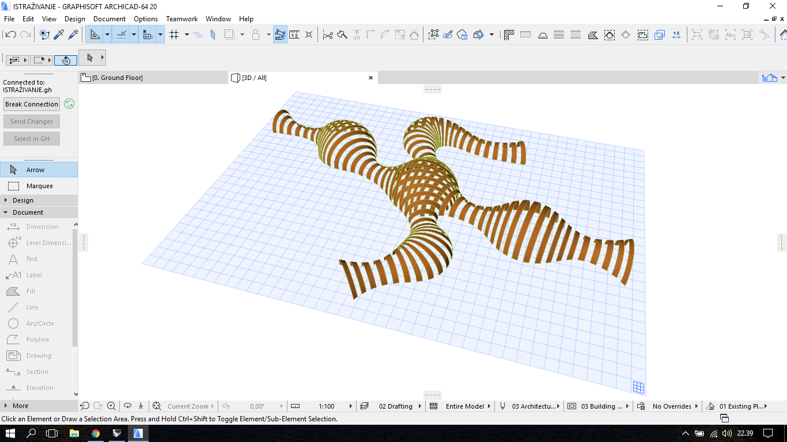Click the Wall tool hatch corner icon
The width and height of the screenshot is (787, 442).
(x=509, y=35)
